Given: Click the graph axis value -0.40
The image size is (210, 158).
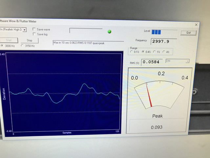Looking at the screenshot, I should (x=9, y=131).
